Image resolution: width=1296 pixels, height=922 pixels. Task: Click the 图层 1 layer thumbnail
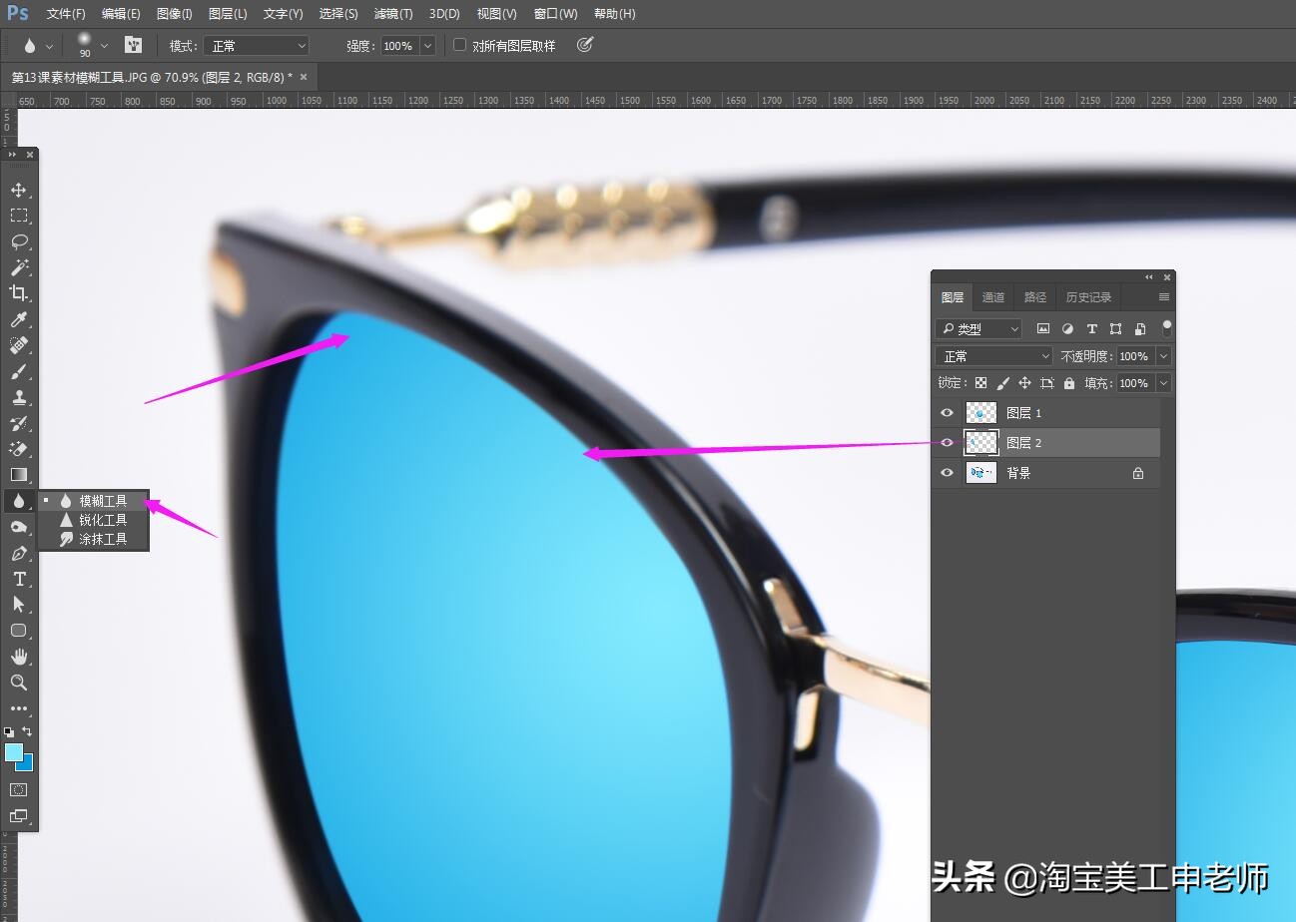pyautogui.click(x=981, y=413)
